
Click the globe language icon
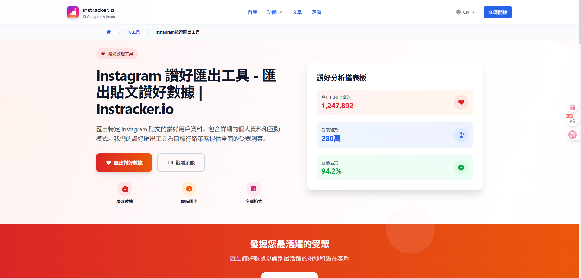tap(458, 12)
